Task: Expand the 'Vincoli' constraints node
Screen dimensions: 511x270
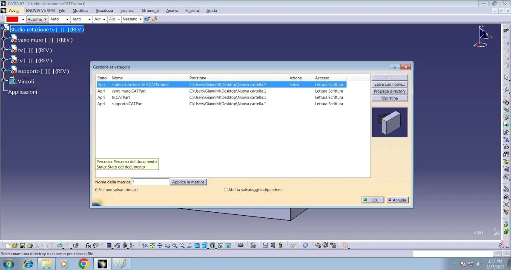Action: 3,81
